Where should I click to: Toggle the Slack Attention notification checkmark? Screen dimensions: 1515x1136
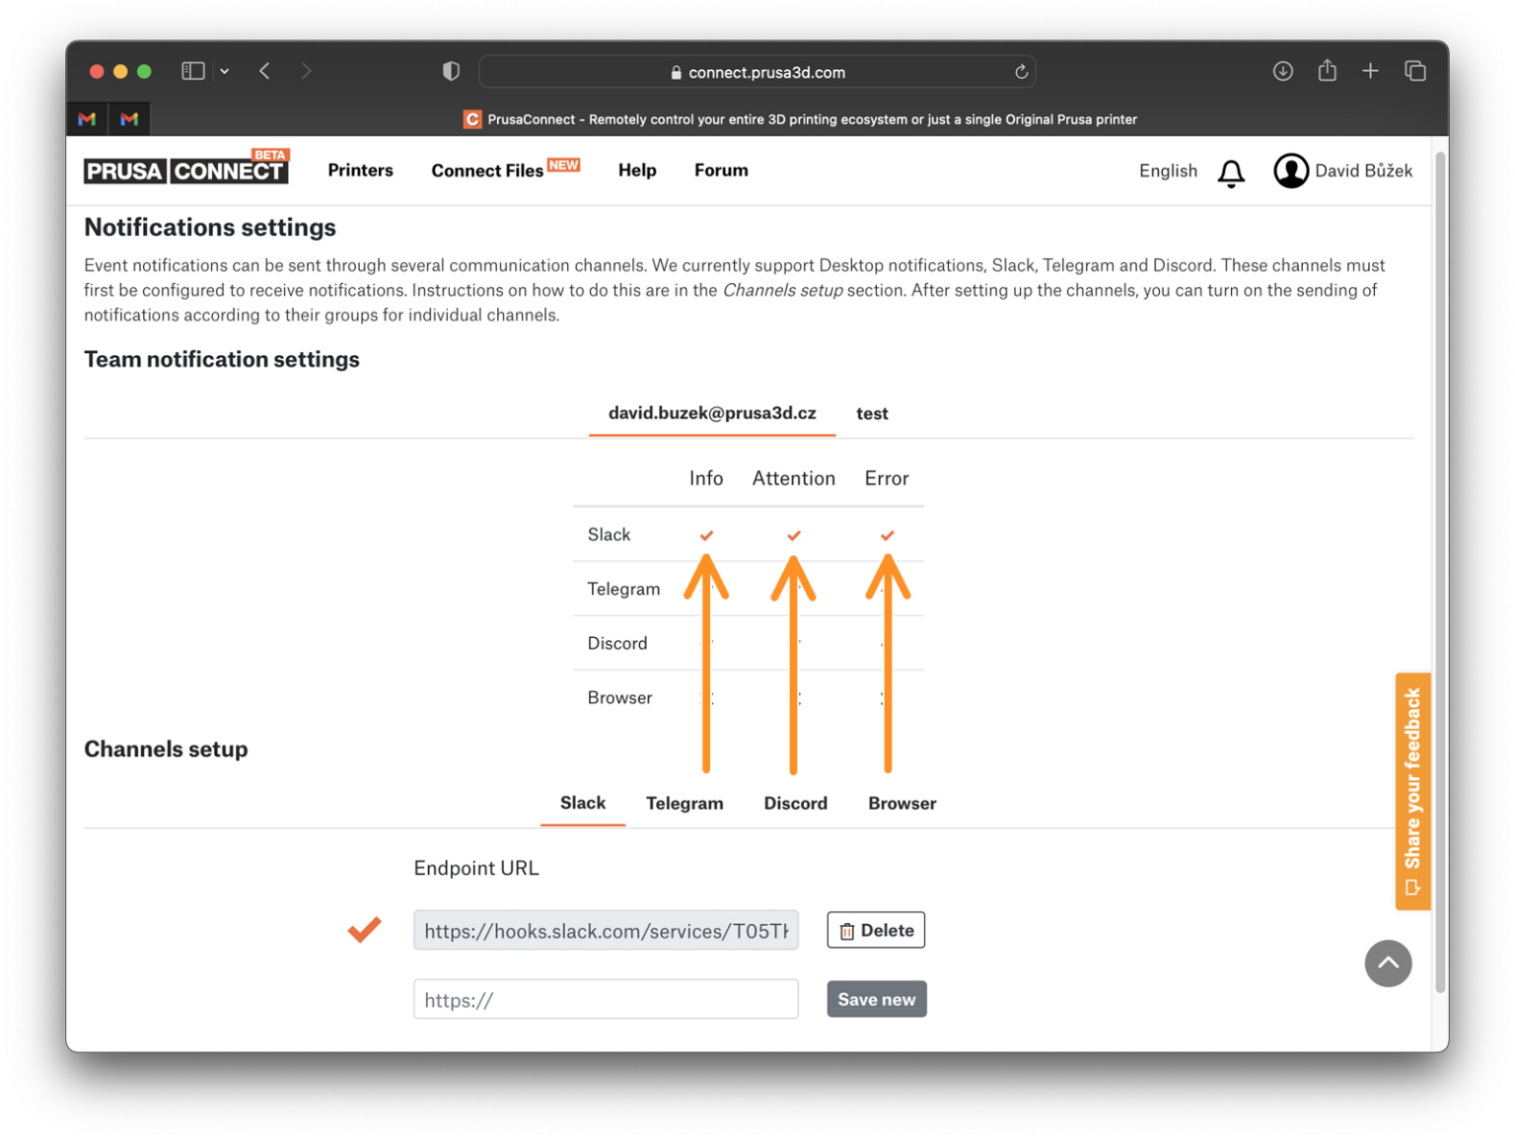(794, 534)
